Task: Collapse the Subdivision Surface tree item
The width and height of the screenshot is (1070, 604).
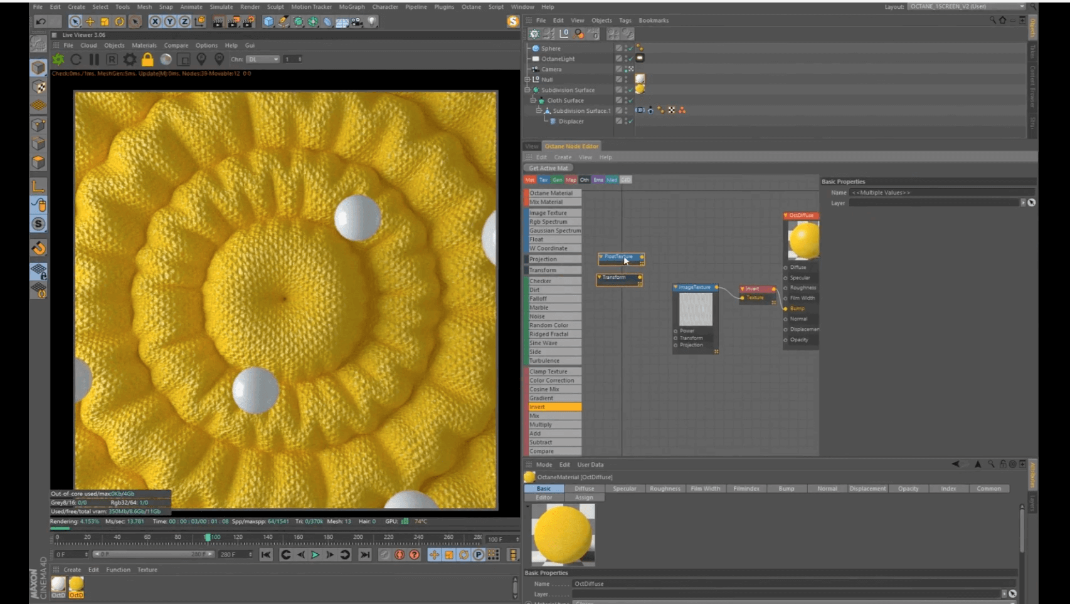Action: [x=527, y=90]
